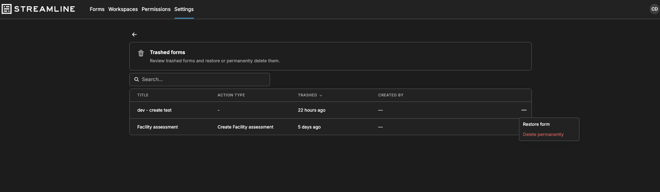This screenshot has height=192, width=660.
Task: Click the 22 hours ago cell
Action: [312, 110]
